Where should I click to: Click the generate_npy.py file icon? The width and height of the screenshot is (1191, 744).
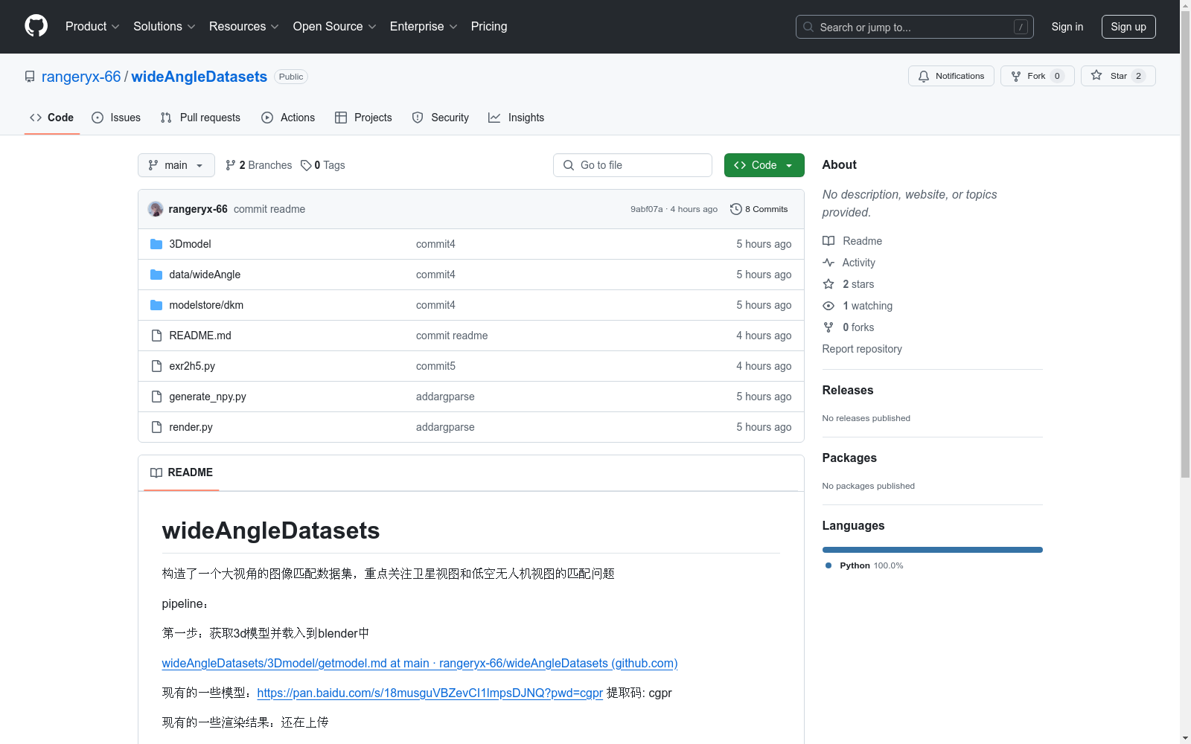tap(156, 397)
